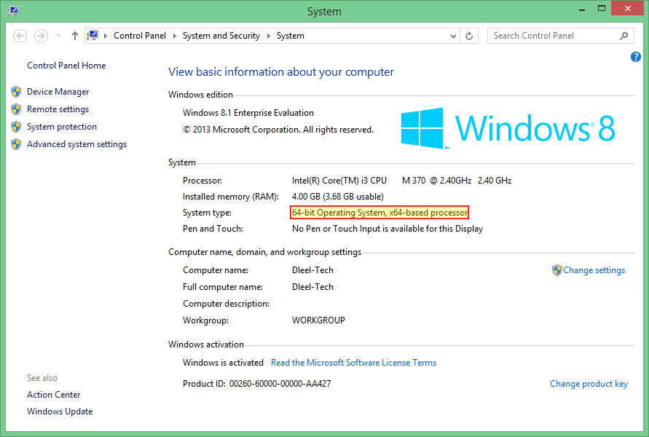This screenshot has height=437, width=649.
Task: Click the search magnifier icon
Action: [624, 36]
